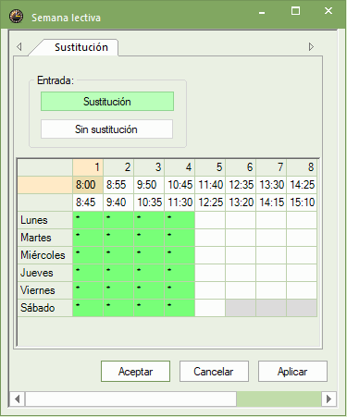347x417 pixels.
Task: Click the 15:10 end time cell
Action: pyautogui.click(x=302, y=202)
